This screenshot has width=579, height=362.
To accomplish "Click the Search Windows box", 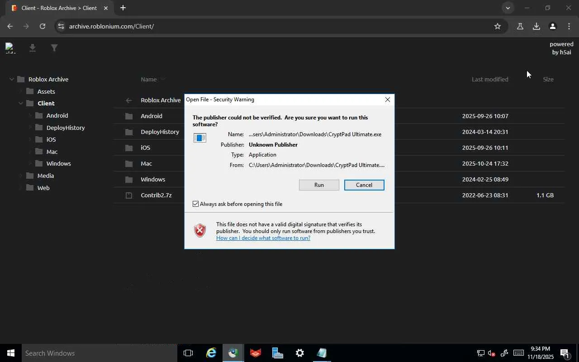I will 100,353.
